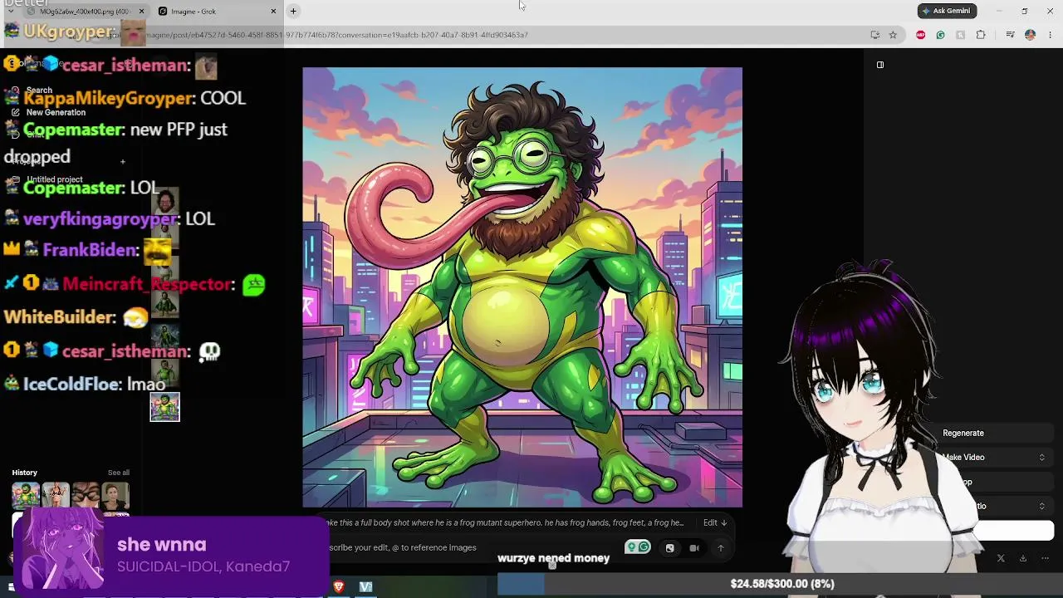Open Untitled project in sidebar
1063x598 pixels.
point(54,179)
